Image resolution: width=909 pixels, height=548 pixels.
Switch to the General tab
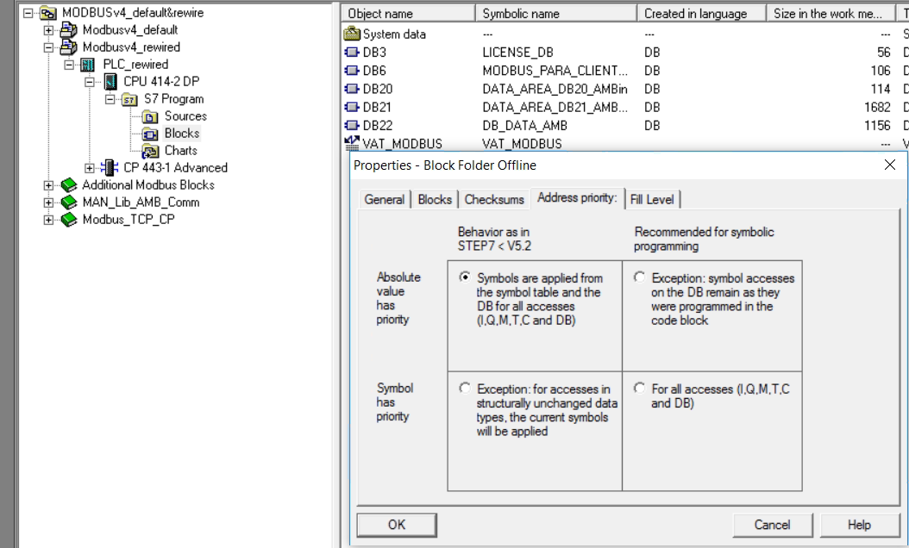click(385, 199)
